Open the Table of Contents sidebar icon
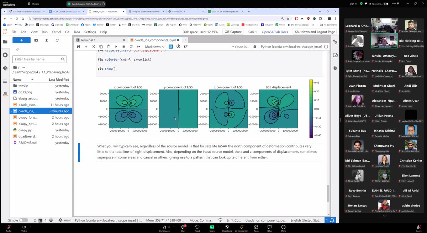This screenshot has width=427, height=233. 5,81
